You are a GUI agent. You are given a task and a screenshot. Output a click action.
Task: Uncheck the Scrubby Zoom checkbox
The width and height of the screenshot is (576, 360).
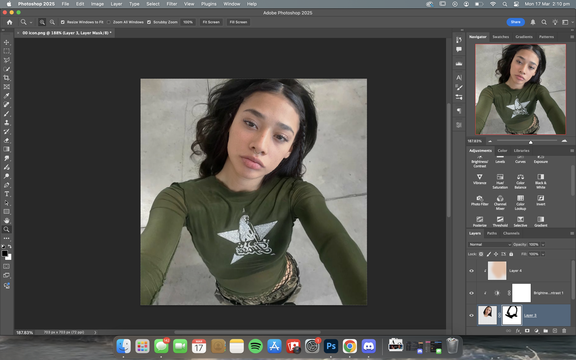pyautogui.click(x=149, y=22)
